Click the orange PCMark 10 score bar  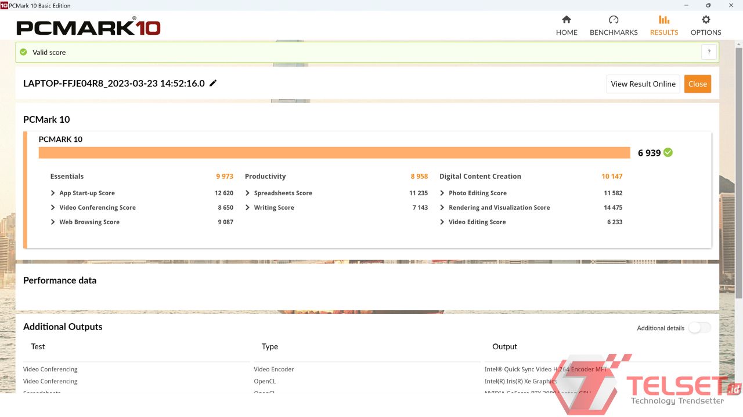coord(334,153)
